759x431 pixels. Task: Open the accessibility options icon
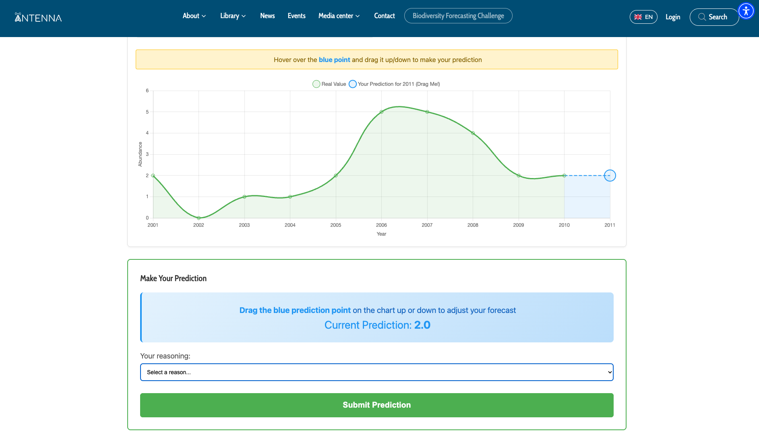747,11
